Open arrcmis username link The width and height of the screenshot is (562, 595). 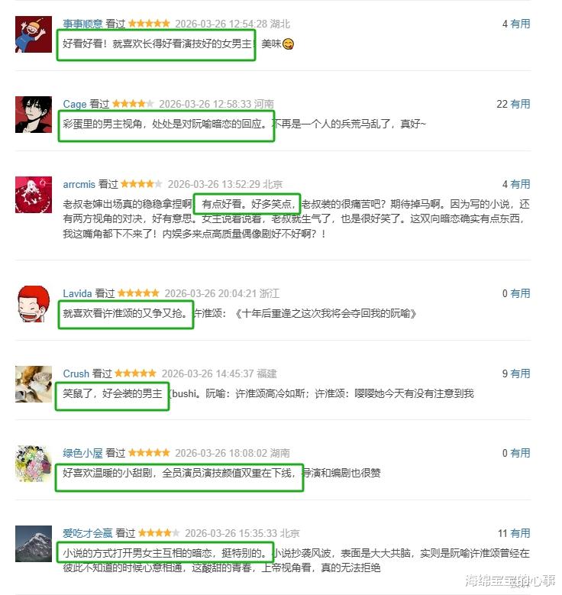pyautogui.click(x=79, y=184)
